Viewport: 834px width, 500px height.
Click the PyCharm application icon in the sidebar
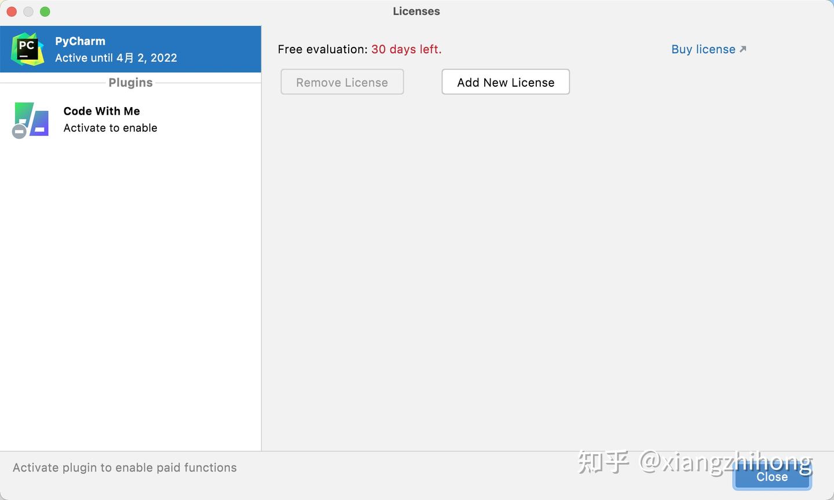(x=27, y=49)
